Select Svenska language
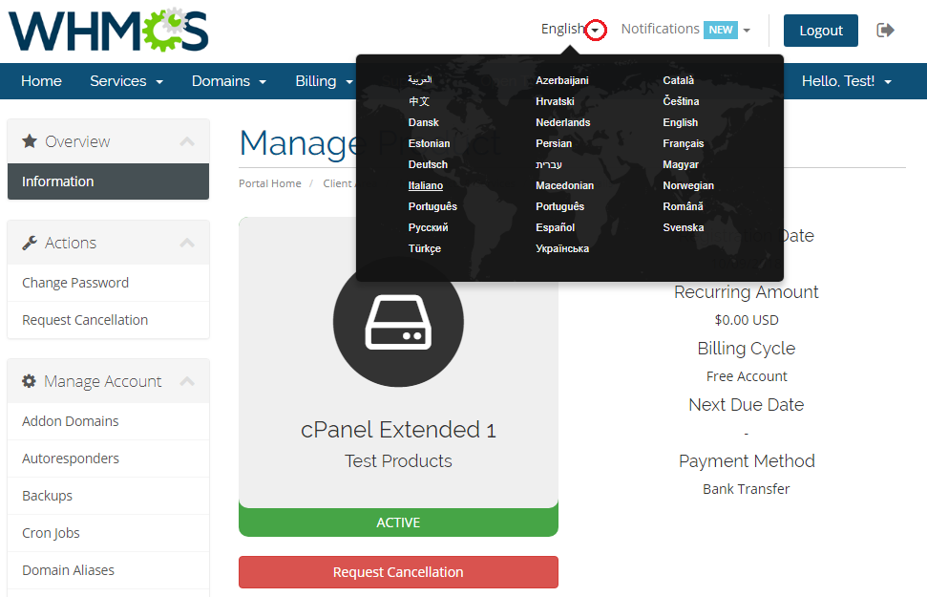 (x=684, y=227)
